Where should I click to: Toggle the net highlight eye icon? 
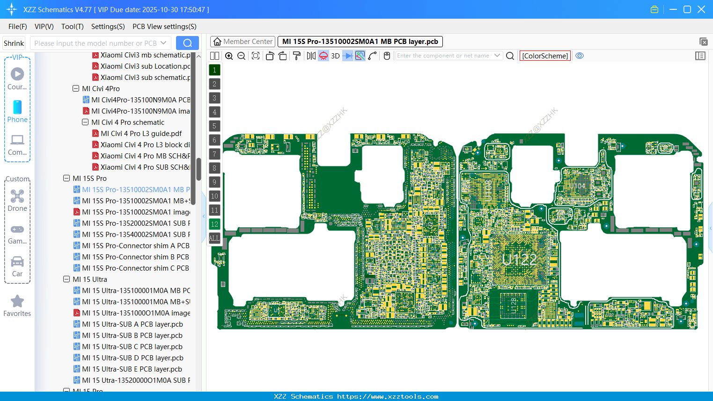point(580,56)
